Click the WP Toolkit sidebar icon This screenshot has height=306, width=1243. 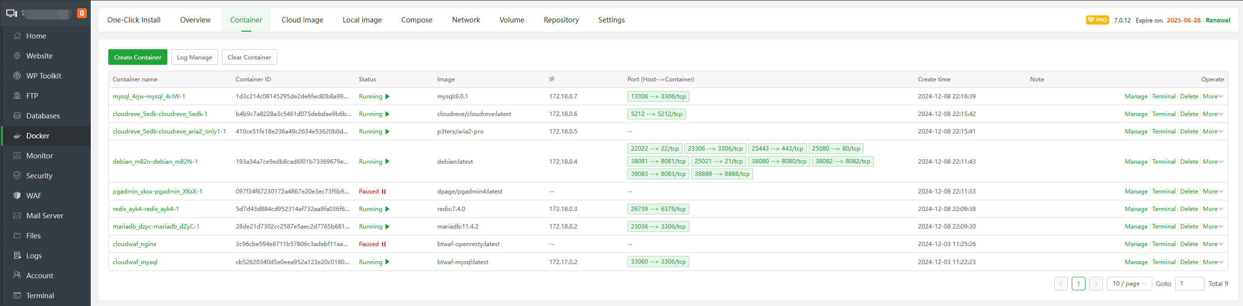click(x=17, y=76)
